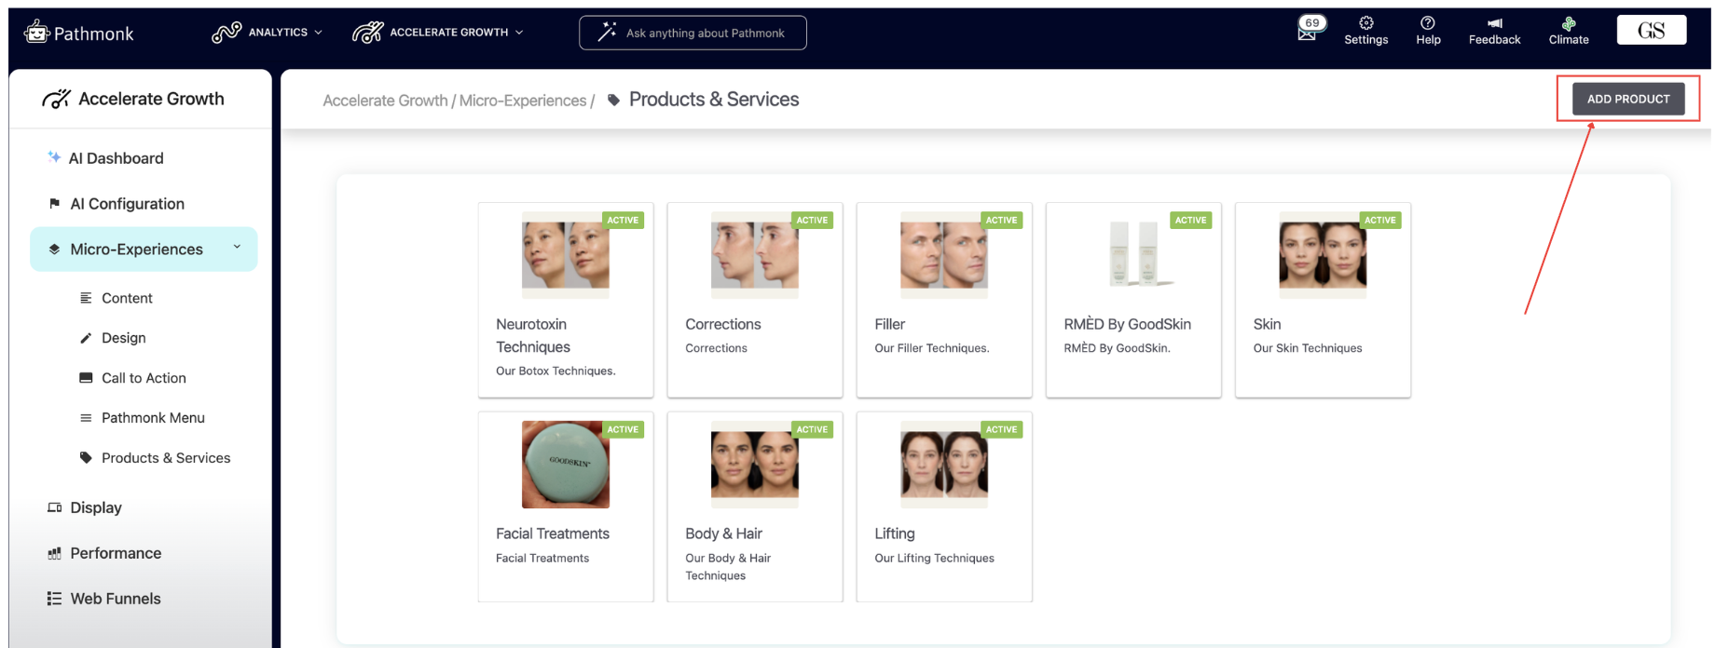Open the RMÈD By GoodSkin product thumbnail

1133,255
